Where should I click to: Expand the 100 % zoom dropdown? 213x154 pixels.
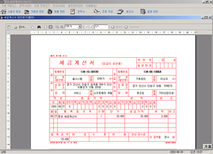(80, 27)
